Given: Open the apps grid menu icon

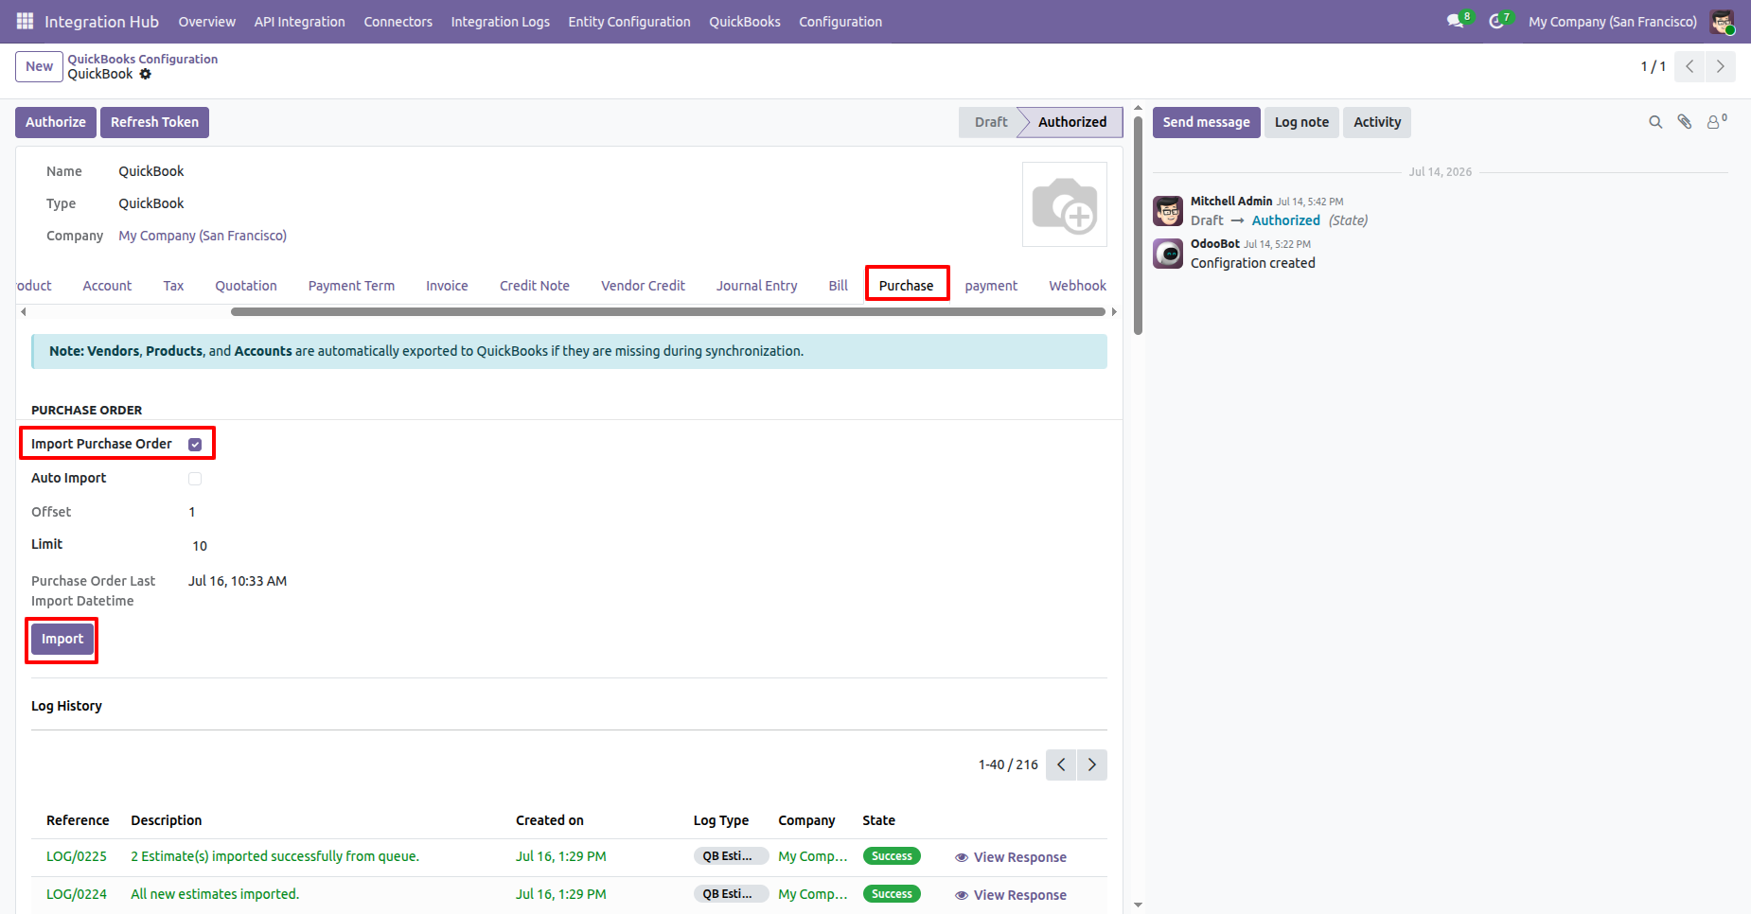Looking at the screenshot, I should 25,21.
